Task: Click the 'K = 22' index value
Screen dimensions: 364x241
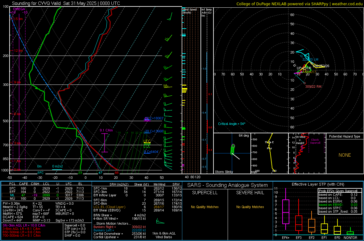Action: tap(37, 203)
